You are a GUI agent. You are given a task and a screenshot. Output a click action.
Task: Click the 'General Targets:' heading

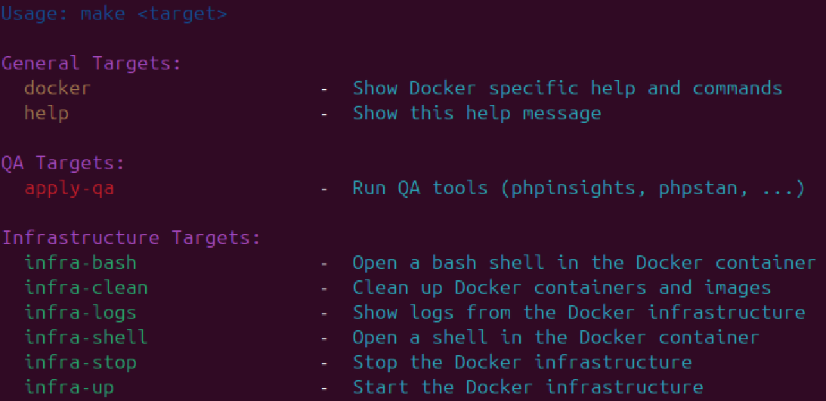91,63
